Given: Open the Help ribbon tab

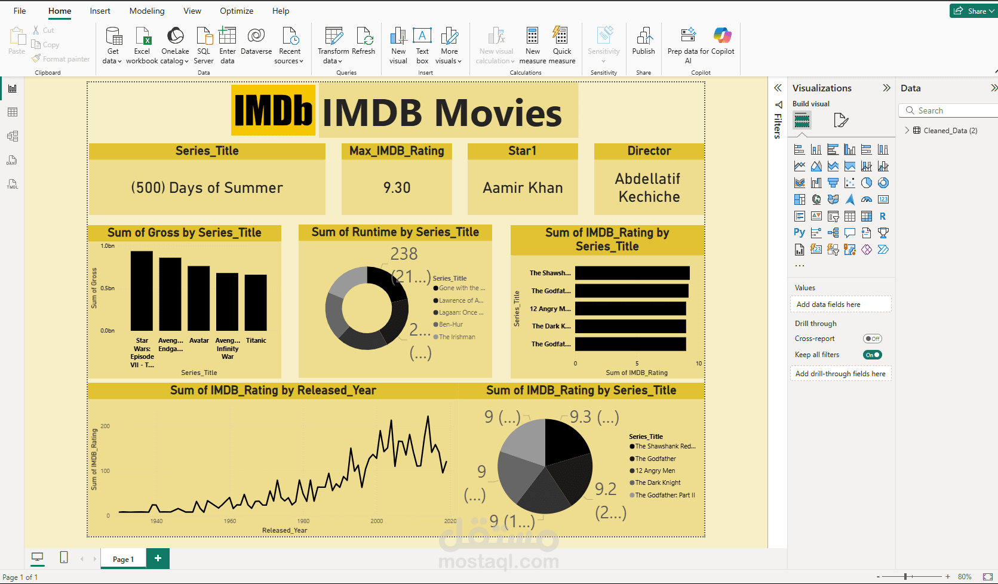Looking at the screenshot, I should tap(281, 11).
